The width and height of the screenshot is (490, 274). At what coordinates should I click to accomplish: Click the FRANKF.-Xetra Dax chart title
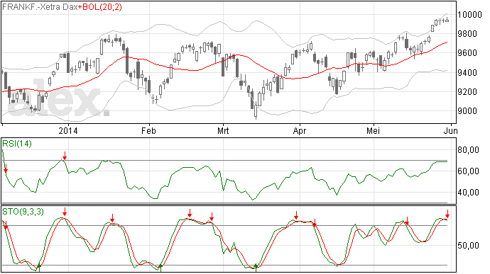[x=40, y=7]
